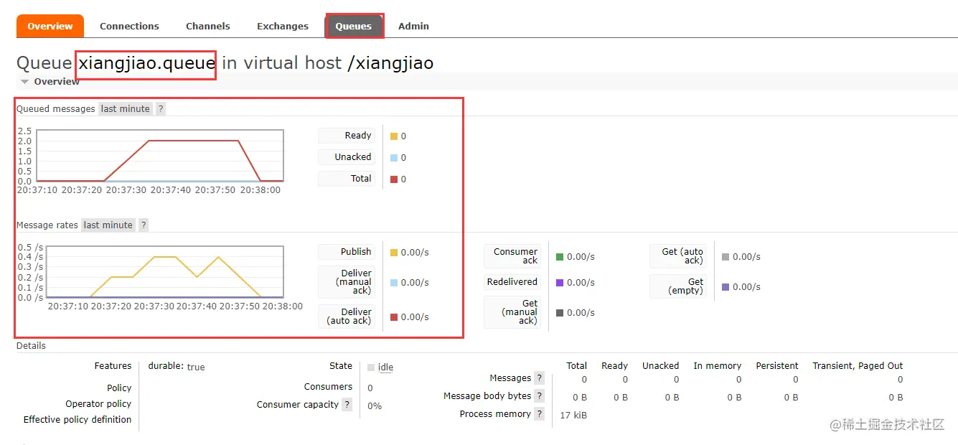Open the Exchanges tab
958x445 pixels.
pyautogui.click(x=283, y=26)
